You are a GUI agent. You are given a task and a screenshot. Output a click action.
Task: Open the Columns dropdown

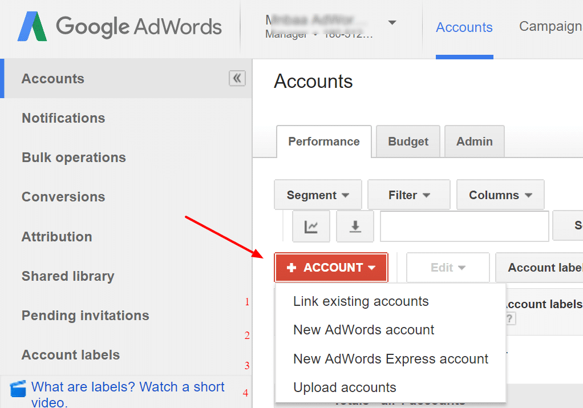(500, 195)
